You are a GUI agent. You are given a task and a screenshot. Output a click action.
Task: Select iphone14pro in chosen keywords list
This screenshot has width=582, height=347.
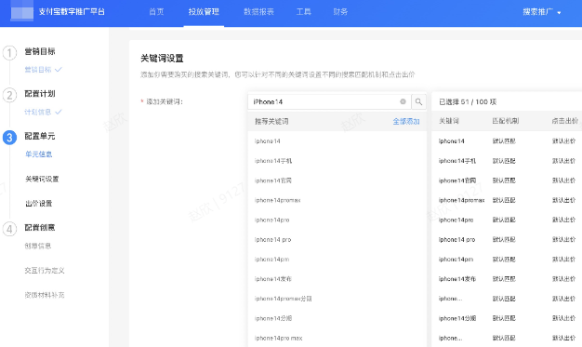click(456, 220)
